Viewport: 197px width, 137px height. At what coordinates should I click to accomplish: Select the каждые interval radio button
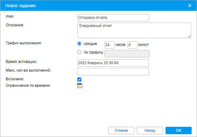(x=79, y=44)
